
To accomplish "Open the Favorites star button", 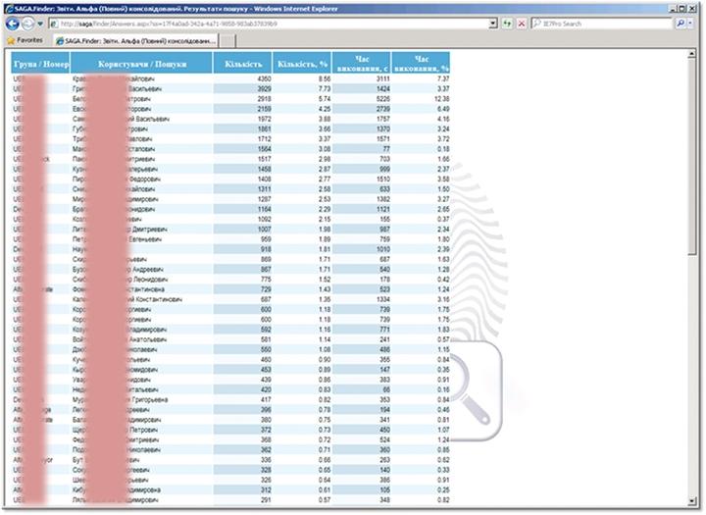I will click(x=25, y=40).
